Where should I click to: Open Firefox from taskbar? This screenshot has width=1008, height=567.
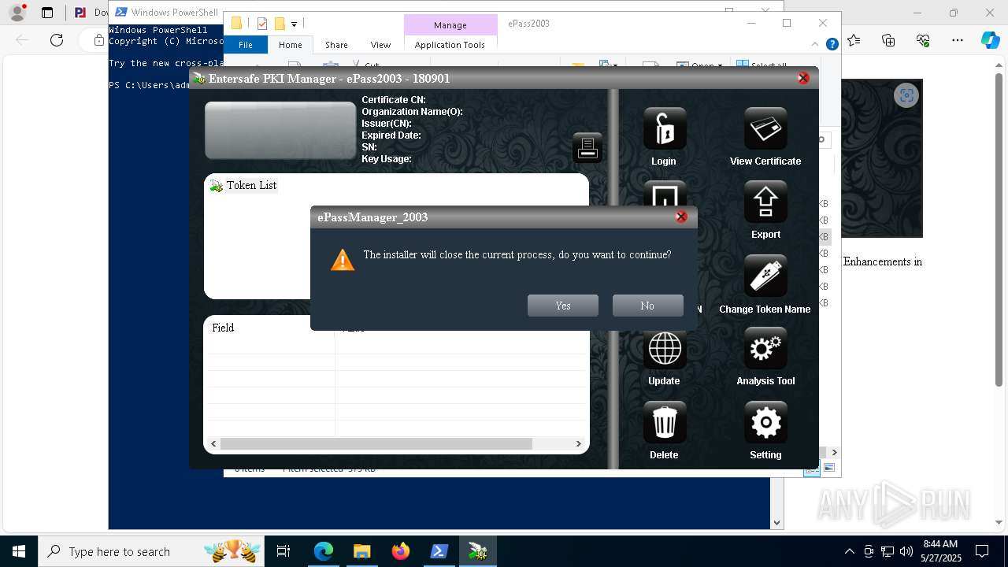[x=401, y=551]
